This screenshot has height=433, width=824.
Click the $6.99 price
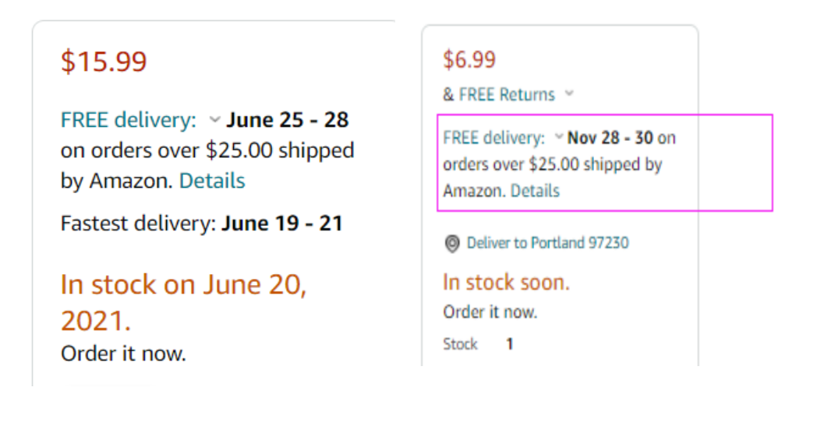pos(469,59)
